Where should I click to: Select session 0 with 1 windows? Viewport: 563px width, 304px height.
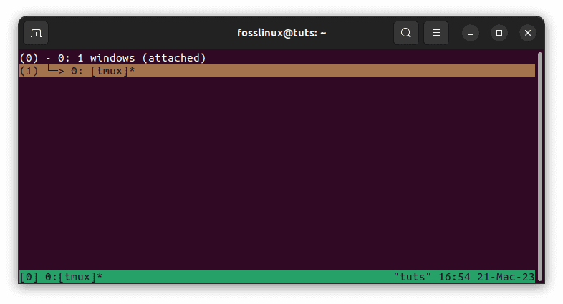click(x=112, y=58)
